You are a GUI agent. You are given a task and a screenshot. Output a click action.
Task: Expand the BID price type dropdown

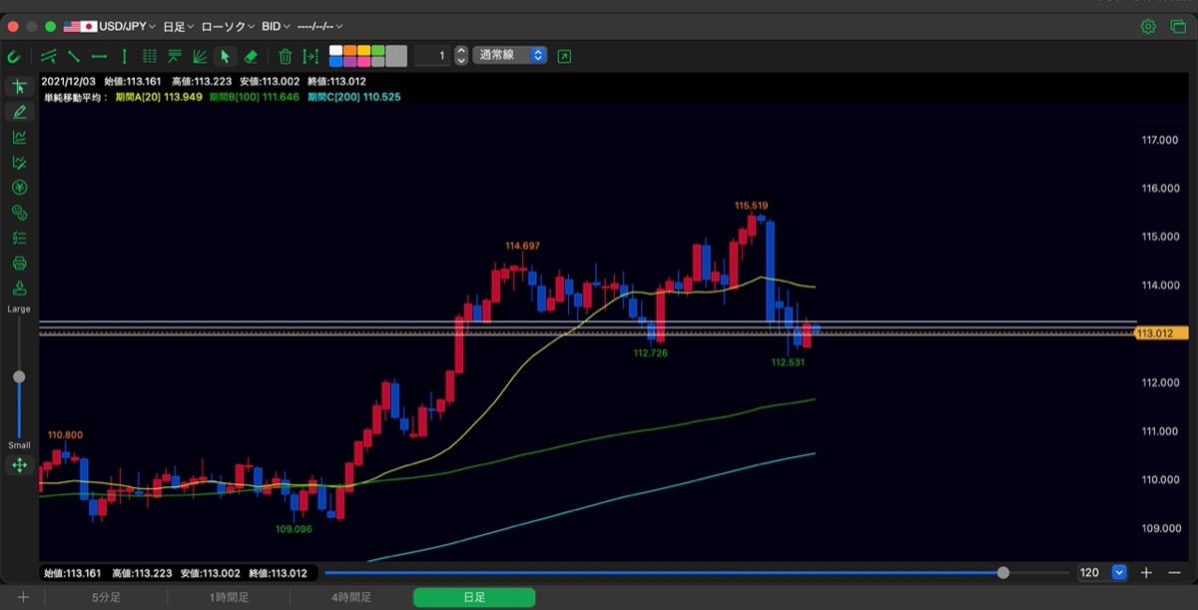click(x=275, y=26)
